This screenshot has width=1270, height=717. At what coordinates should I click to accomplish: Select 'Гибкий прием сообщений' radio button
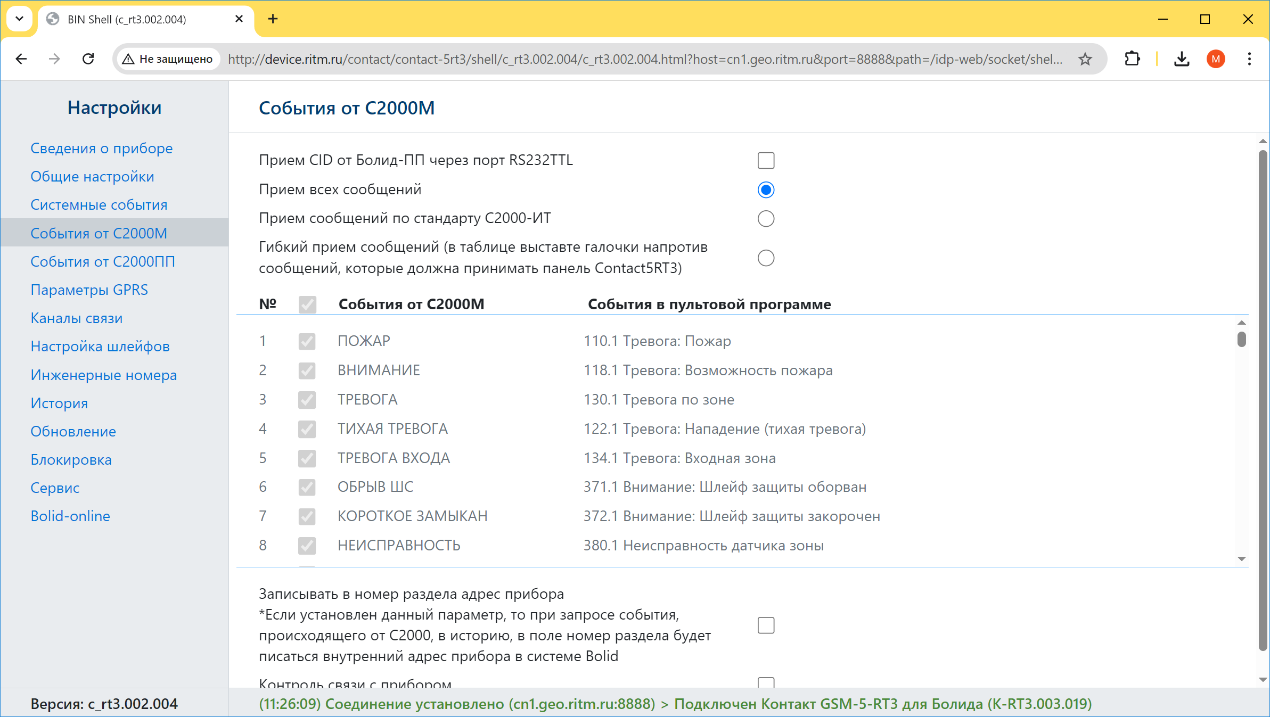(766, 258)
